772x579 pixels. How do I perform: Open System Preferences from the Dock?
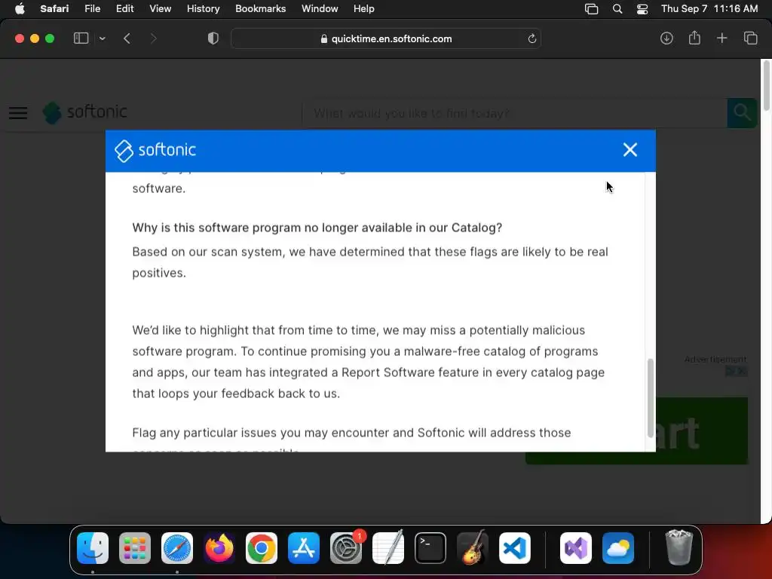click(x=346, y=548)
